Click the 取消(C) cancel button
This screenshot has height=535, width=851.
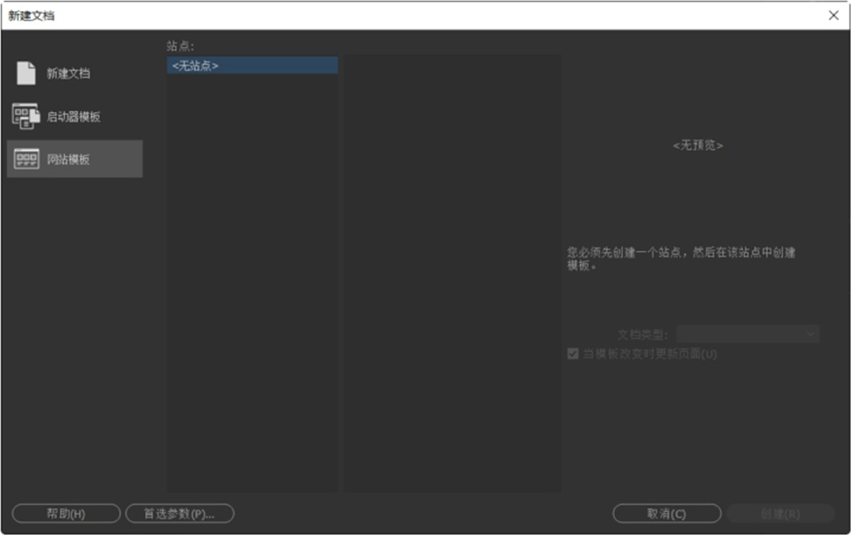[666, 514]
